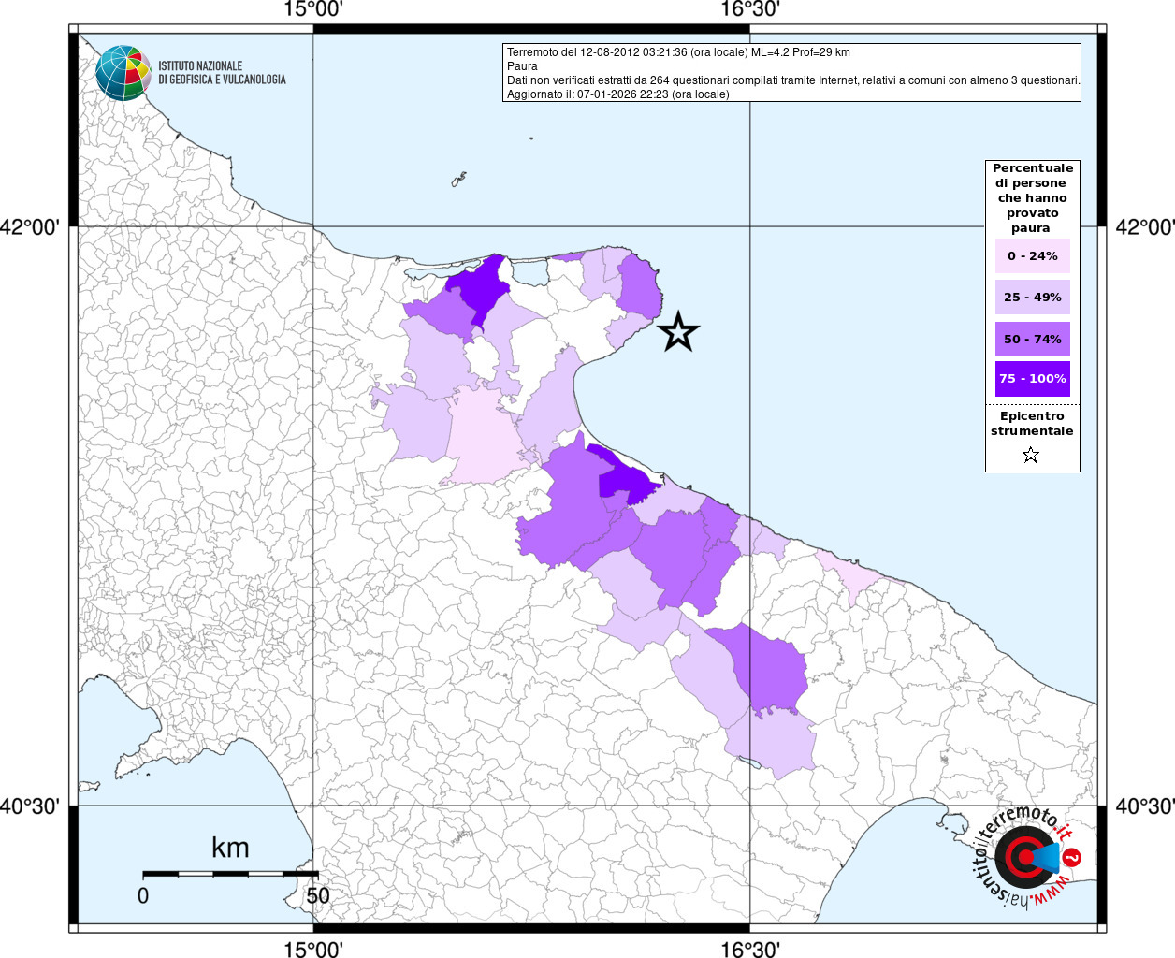Click the haisentitoilterremoto.it logo
The image size is (1175, 958).
1028,858
